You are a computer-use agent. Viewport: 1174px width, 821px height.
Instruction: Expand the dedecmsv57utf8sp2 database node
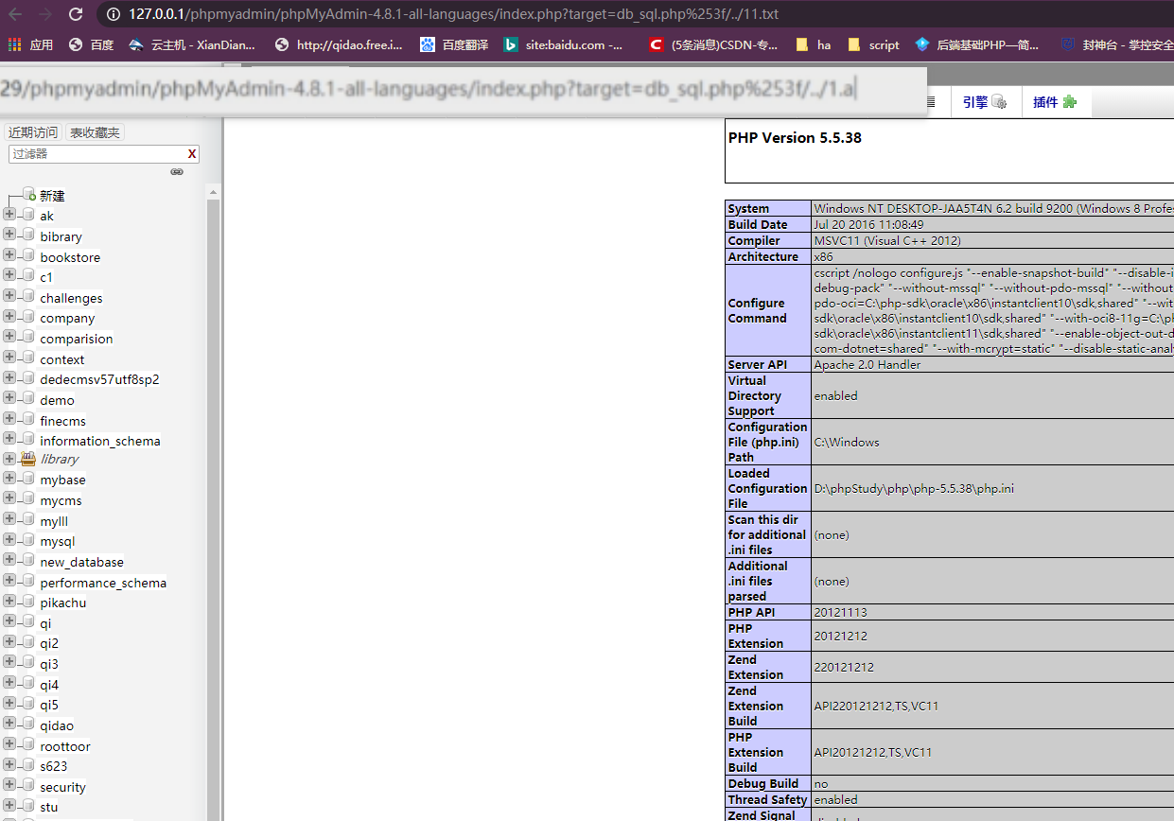[9, 377]
